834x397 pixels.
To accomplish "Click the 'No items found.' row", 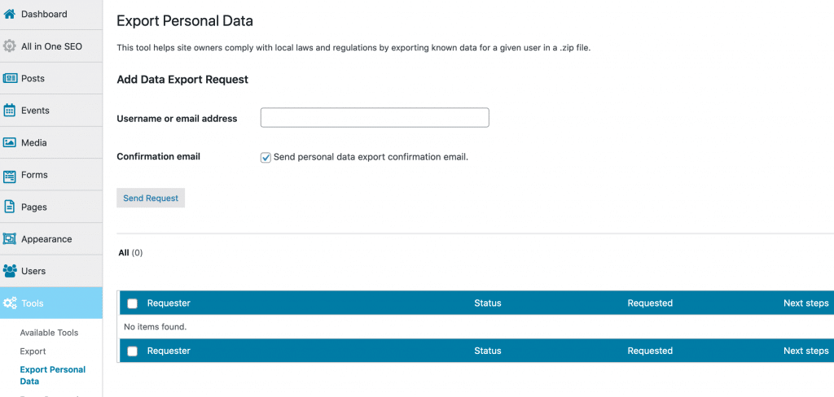I will tap(476, 327).
